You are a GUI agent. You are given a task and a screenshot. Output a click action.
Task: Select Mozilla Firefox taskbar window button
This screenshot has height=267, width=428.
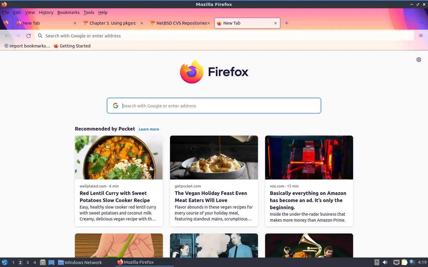144,262
